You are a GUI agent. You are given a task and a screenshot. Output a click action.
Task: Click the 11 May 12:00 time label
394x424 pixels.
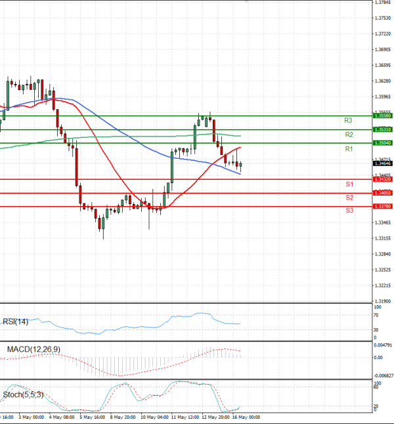[185, 417]
